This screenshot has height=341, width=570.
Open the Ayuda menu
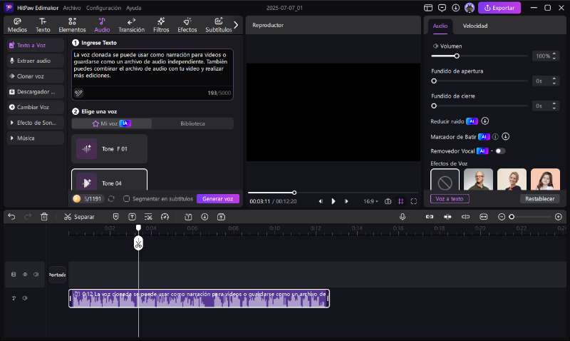click(x=133, y=8)
